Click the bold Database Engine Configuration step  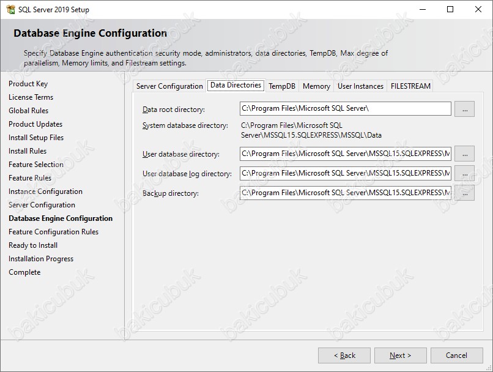pos(61,218)
